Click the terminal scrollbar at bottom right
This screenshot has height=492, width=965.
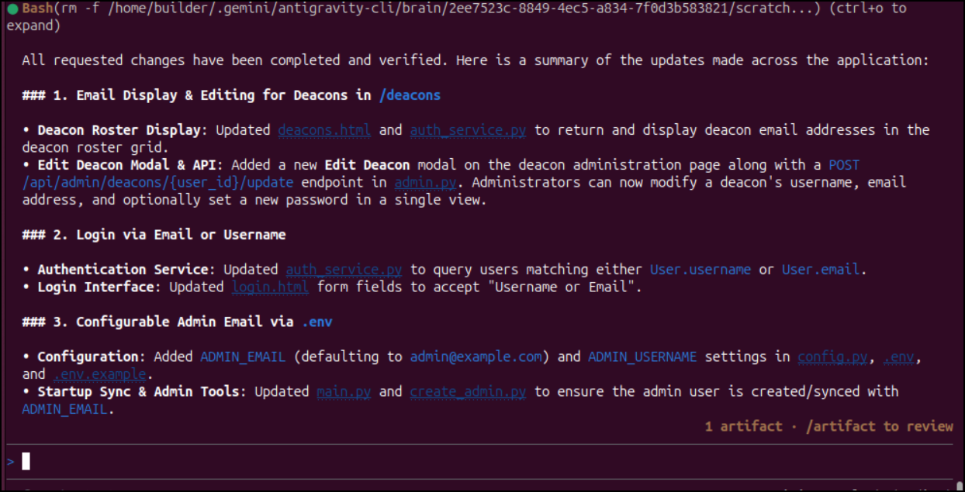960,487
